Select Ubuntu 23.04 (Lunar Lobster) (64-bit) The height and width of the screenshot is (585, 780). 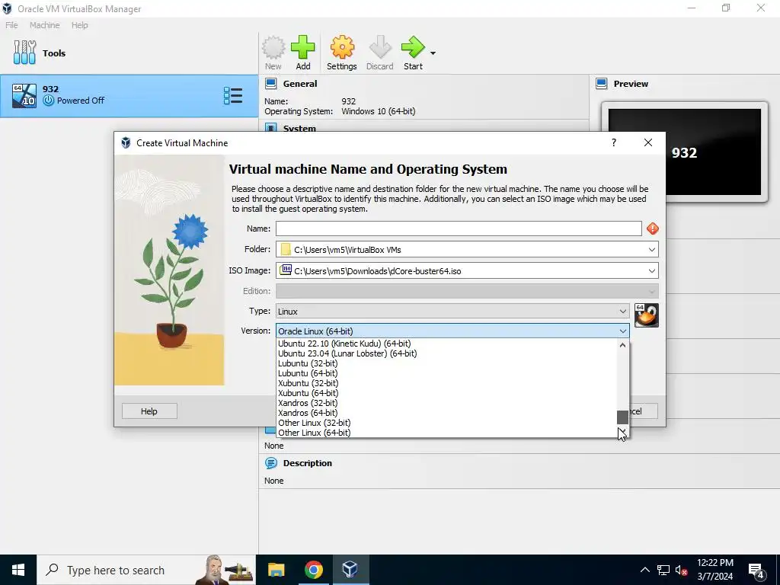[x=347, y=353]
